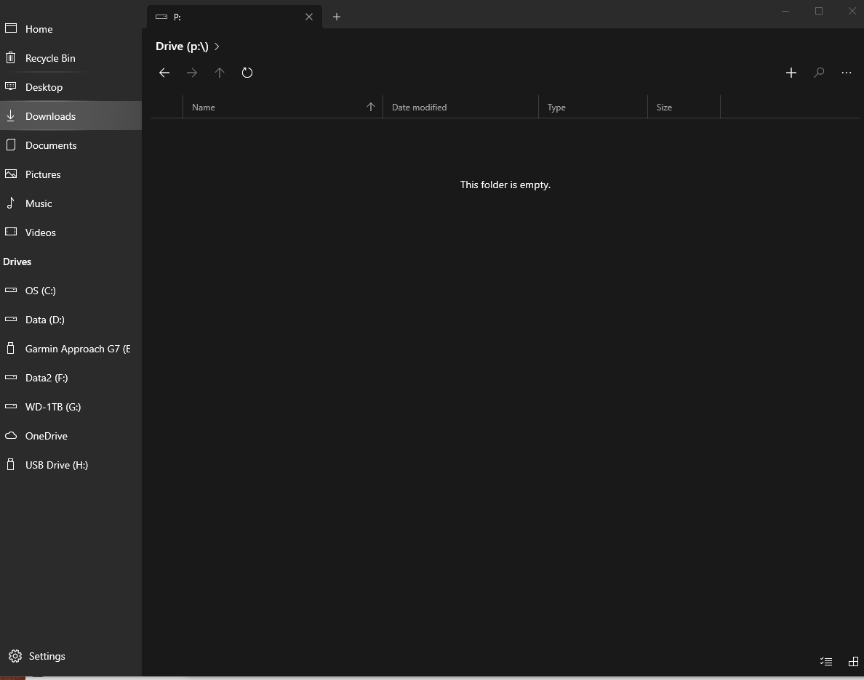
Task: Open Home in the sidebar
Action: (x=71, y=29)
